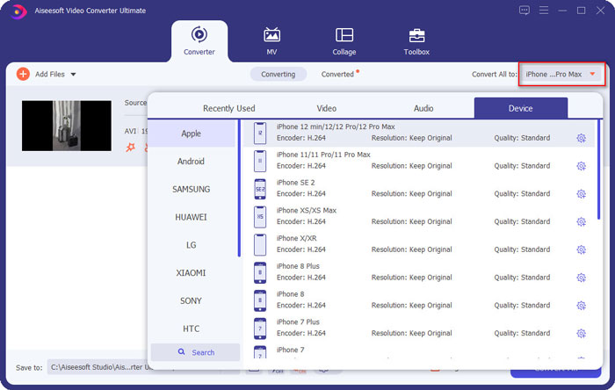Open settings gear for iPhone 12 profile
Image resolution: width=615 pixels, height=390 pixels.
(582, 138)
